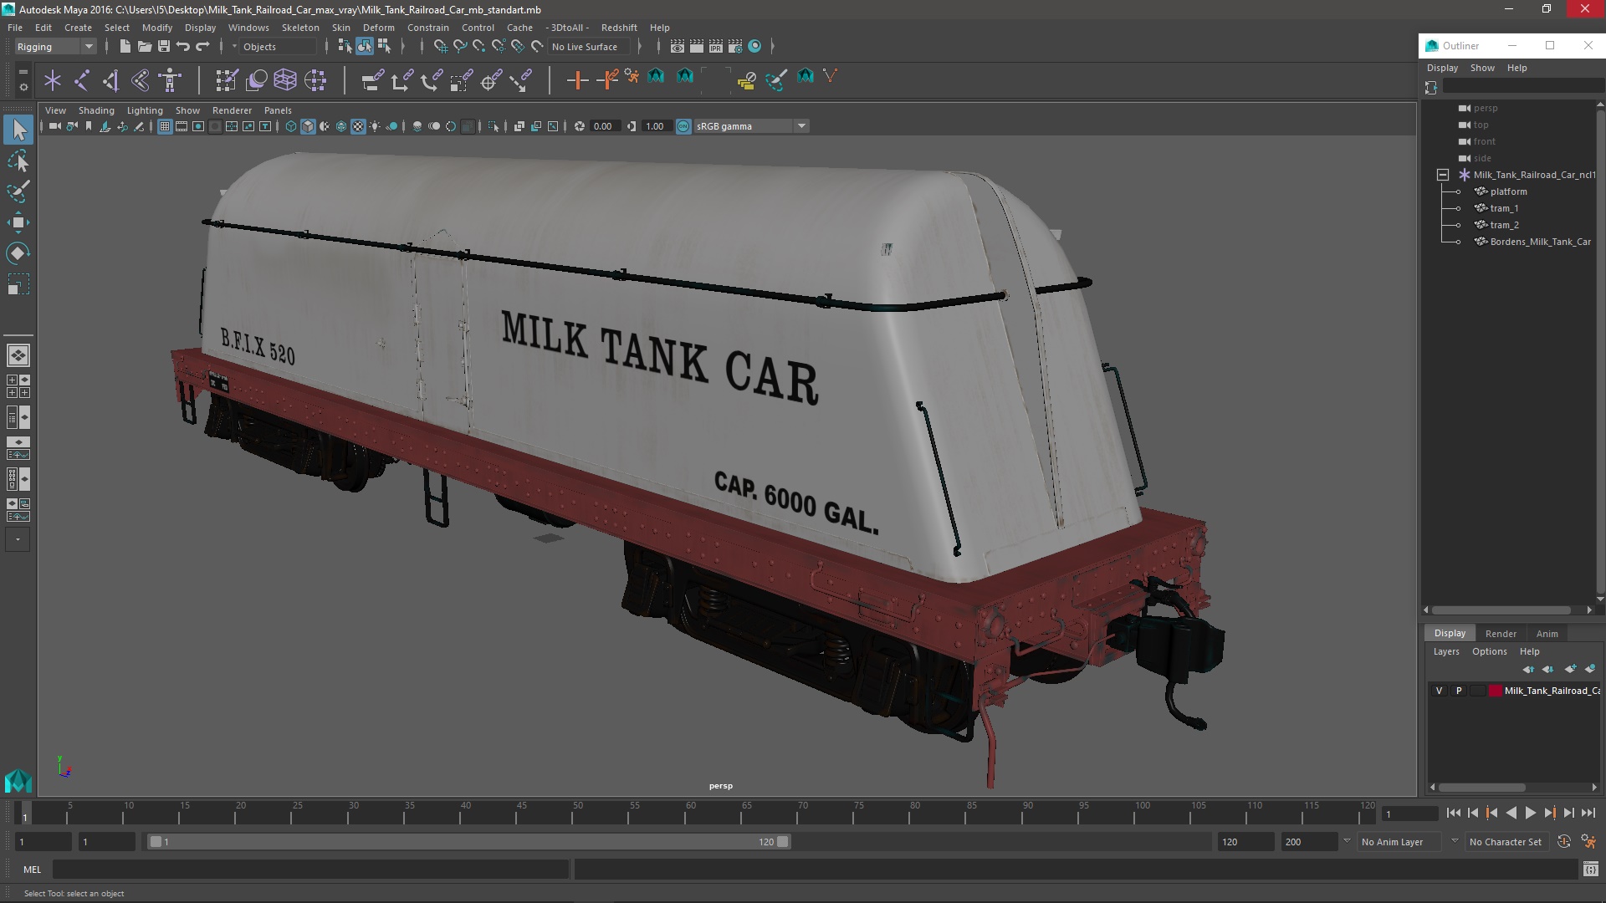
Task: Open the Objects selection mask dropdown arrow
Action: [x=234, y=47]
